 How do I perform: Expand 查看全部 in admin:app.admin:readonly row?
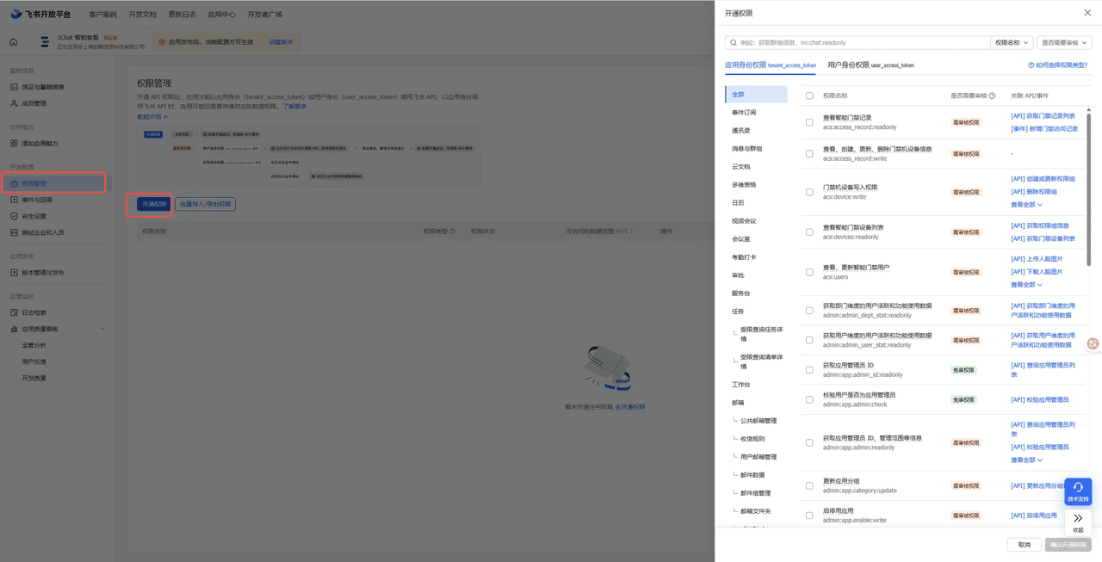point(1026,460)
